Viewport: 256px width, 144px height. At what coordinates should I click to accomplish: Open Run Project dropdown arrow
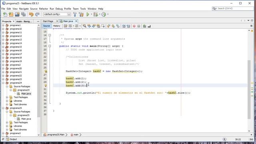92,14
